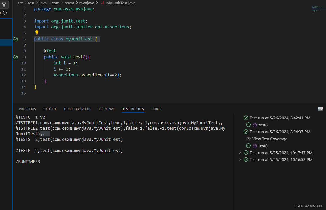Click the code minimap thumbnail
The image size is (326, 210).
coord(316,9)
